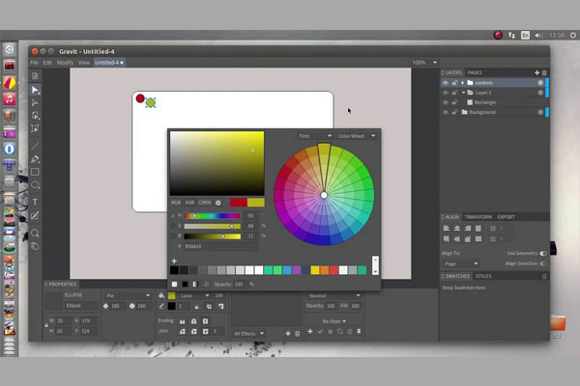Select the Text tool
This screenshot has height=386, width=580.
click(36, 202)
